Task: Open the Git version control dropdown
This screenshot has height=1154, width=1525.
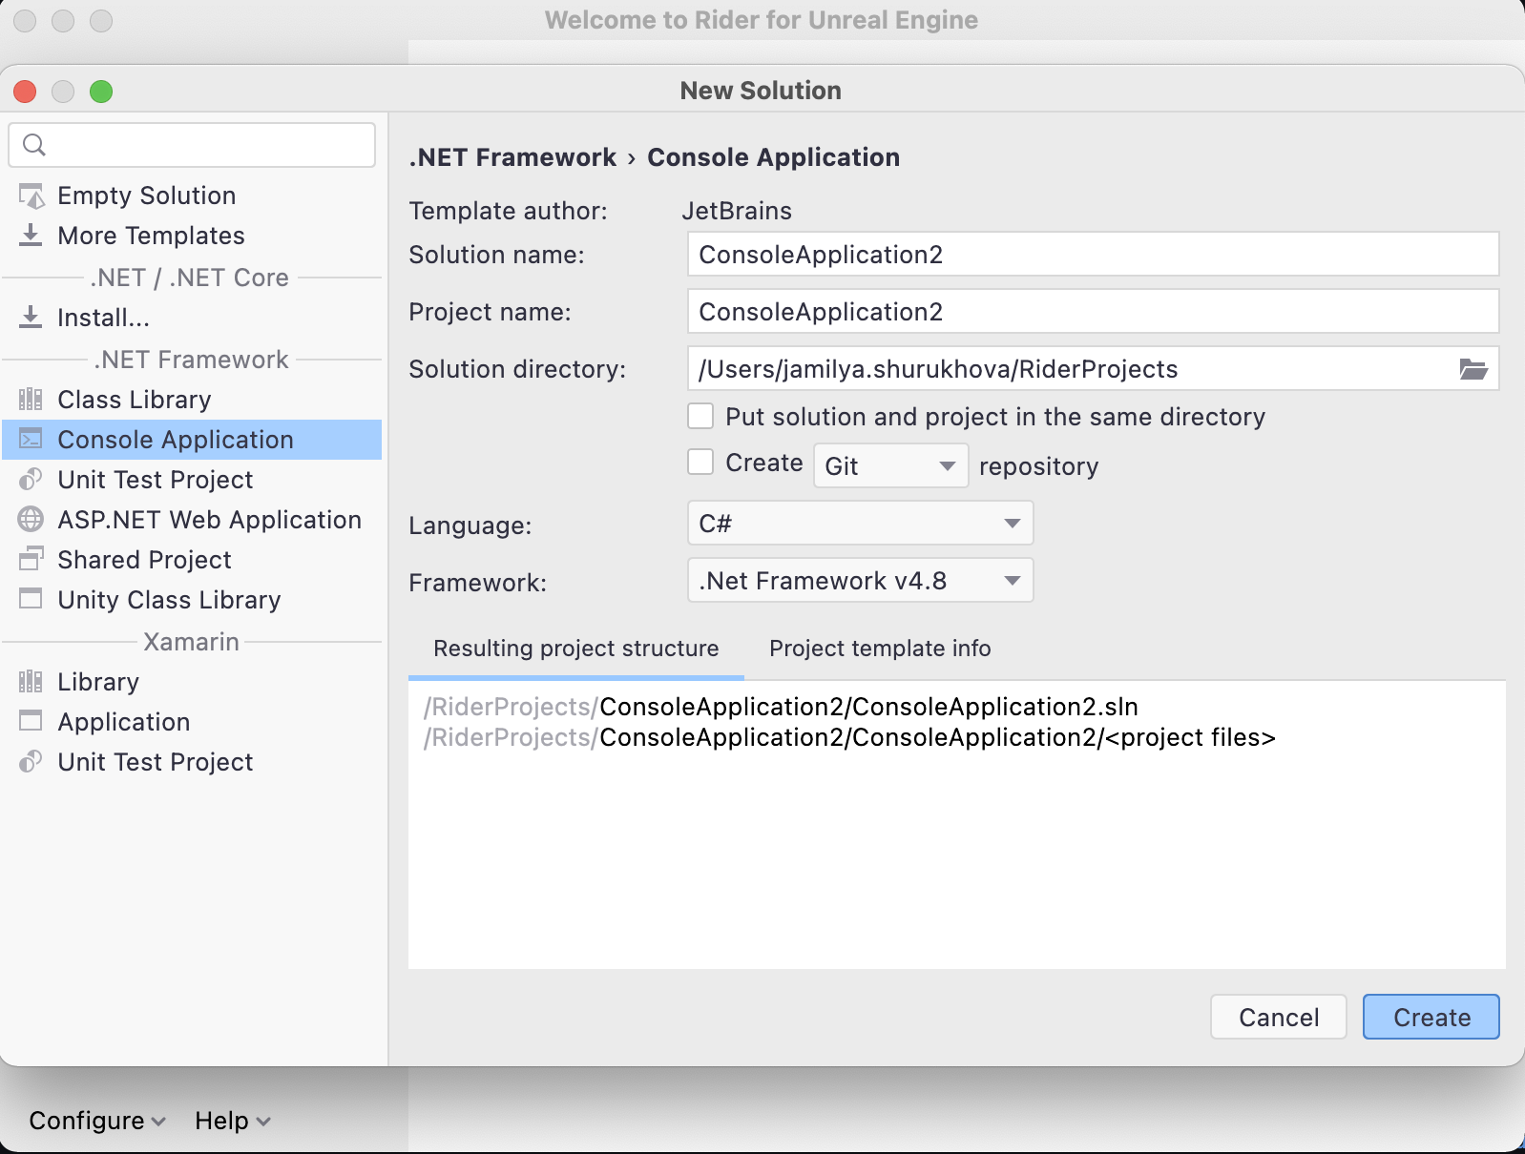Action: (891, 466)
